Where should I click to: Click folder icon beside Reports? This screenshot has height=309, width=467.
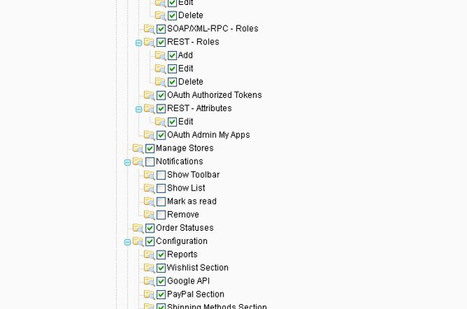[x=149, y=255]
